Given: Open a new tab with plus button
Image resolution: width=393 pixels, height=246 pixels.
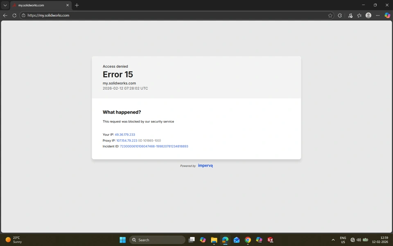Looking at the screenshot, I should (x=77, y=5).
